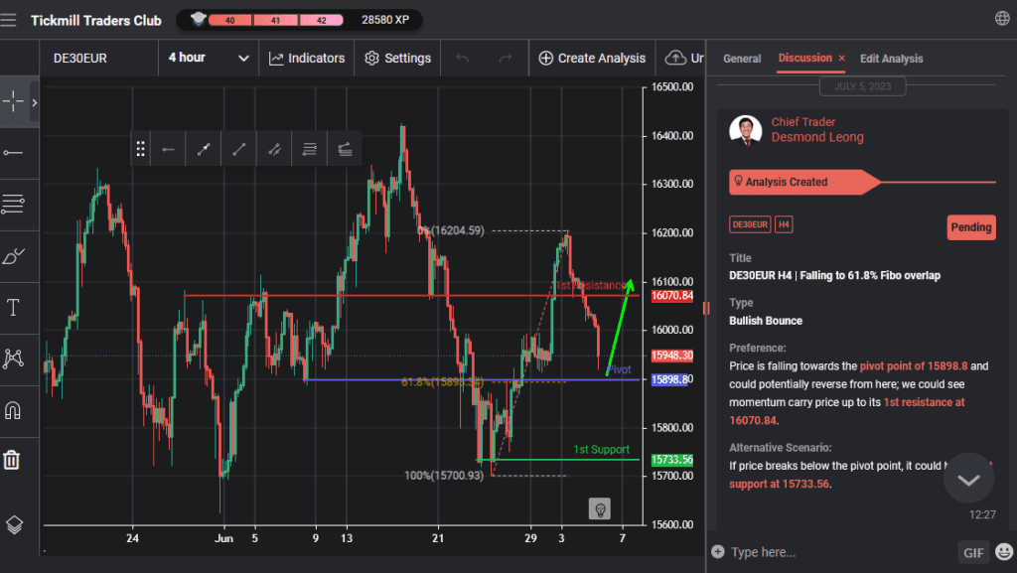This screenshot has height=573, width=1017.
Task: Open the layers panel icon
Action: pos(14,525)
